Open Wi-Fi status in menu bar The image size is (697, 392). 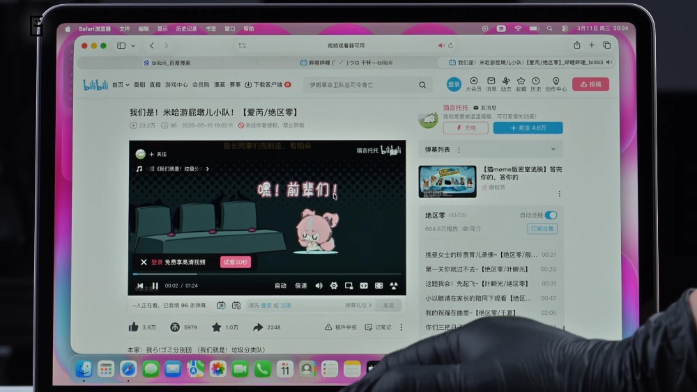coord(518,29)
